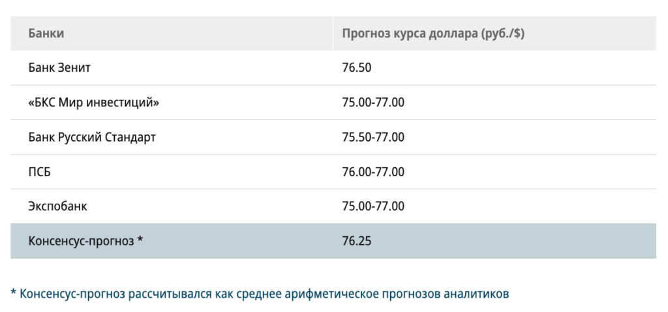The image size is (668, 312).
Task: Click the word 'аналитиков' in the footnote
Action: (x=476, y=294)
